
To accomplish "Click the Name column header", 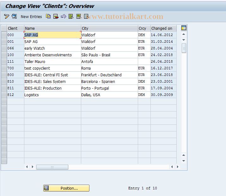I will click(x=52, y=28).
